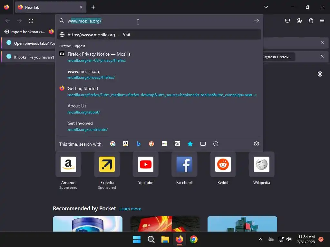330x247 pixels.
Task: Open Firefox account icon
Action: tap(299, 21)
